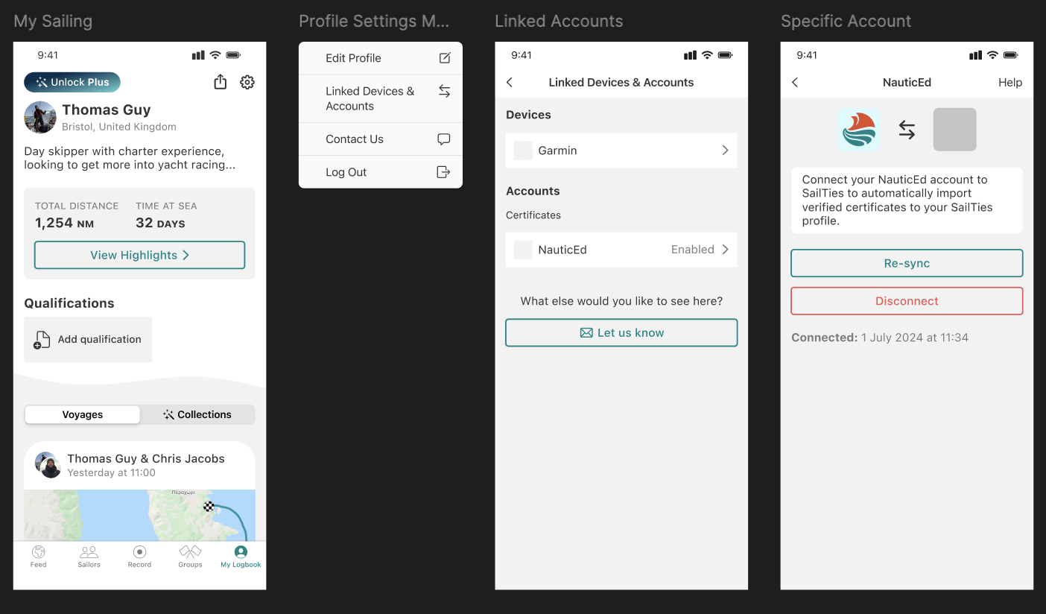Open the NauticEd Enabled account row
The width and height of the screenshot is (1046, 614).
(x=621, y=250)
